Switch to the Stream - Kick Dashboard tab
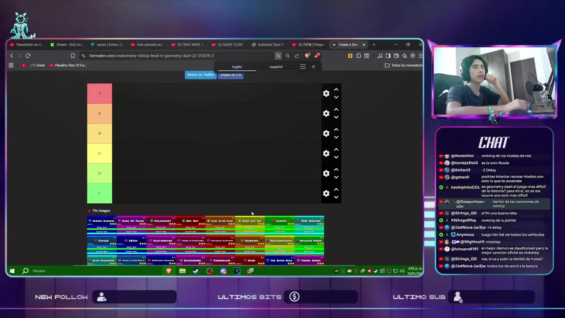This screenshot has width=565, height=318. click(x=67, y=45)
